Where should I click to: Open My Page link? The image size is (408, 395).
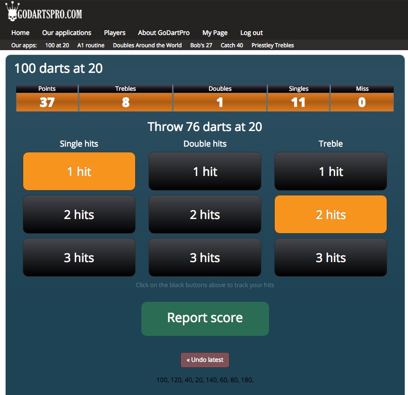215,33
